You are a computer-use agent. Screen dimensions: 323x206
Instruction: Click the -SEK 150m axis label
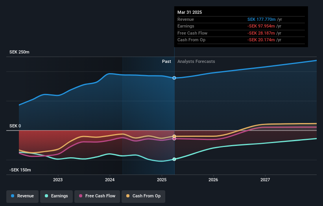click(x=20, y=170)
